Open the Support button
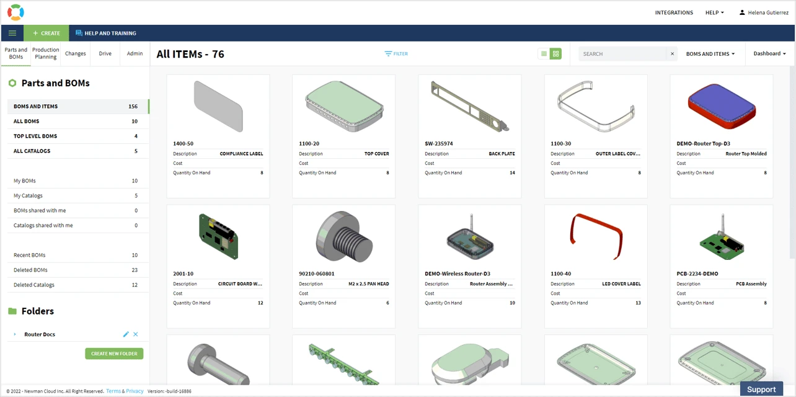 (x=761, y=389)
